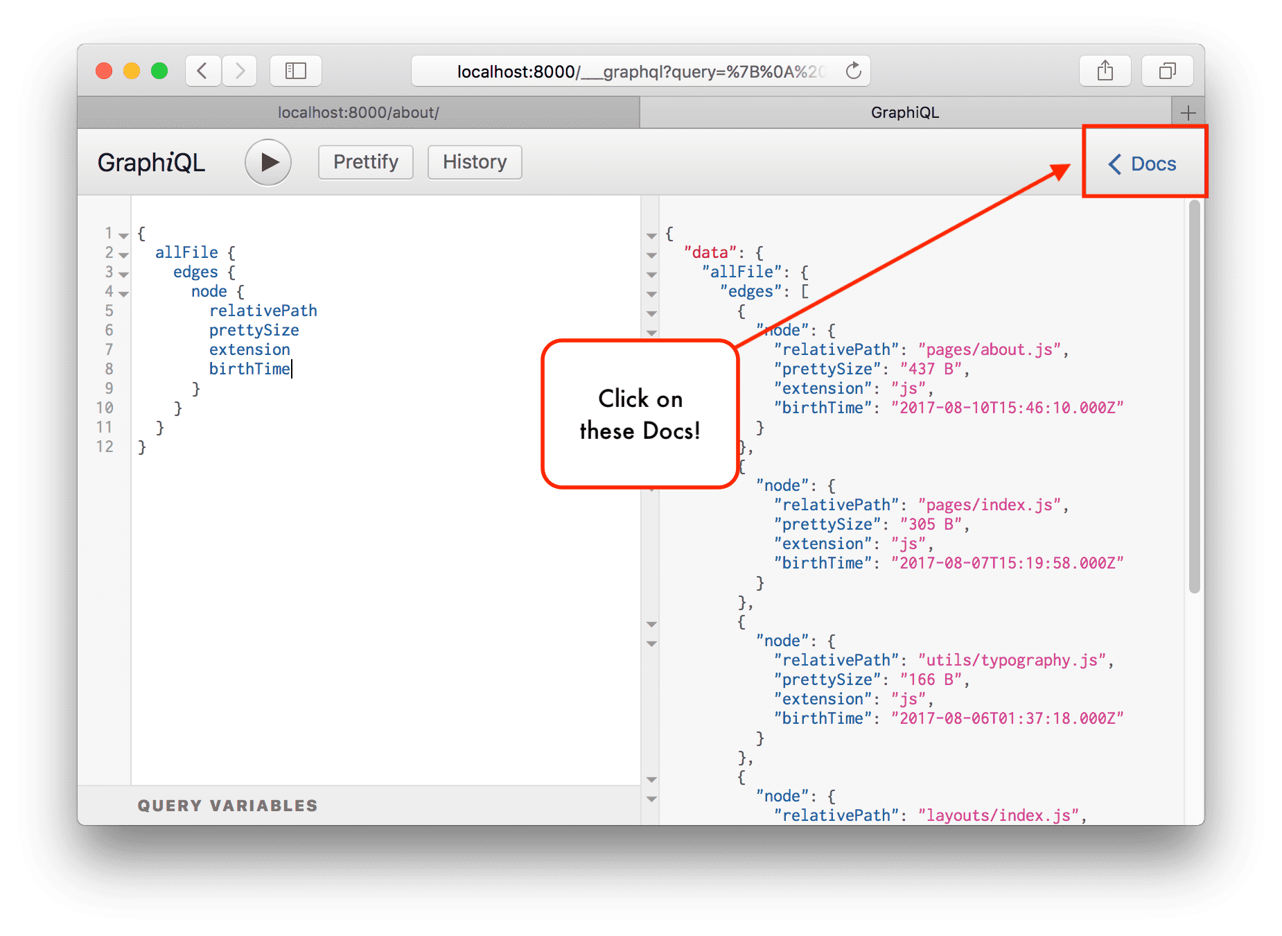
Task: Click the Safari share icon
Action: click(1105, 71)
